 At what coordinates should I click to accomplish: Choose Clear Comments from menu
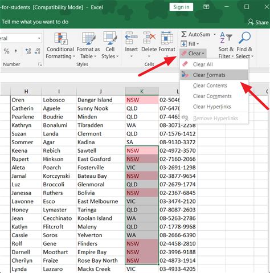tap(214, 96)
